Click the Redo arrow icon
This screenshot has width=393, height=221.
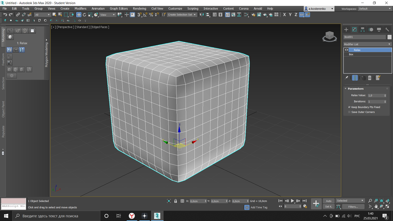coord(11,15)
